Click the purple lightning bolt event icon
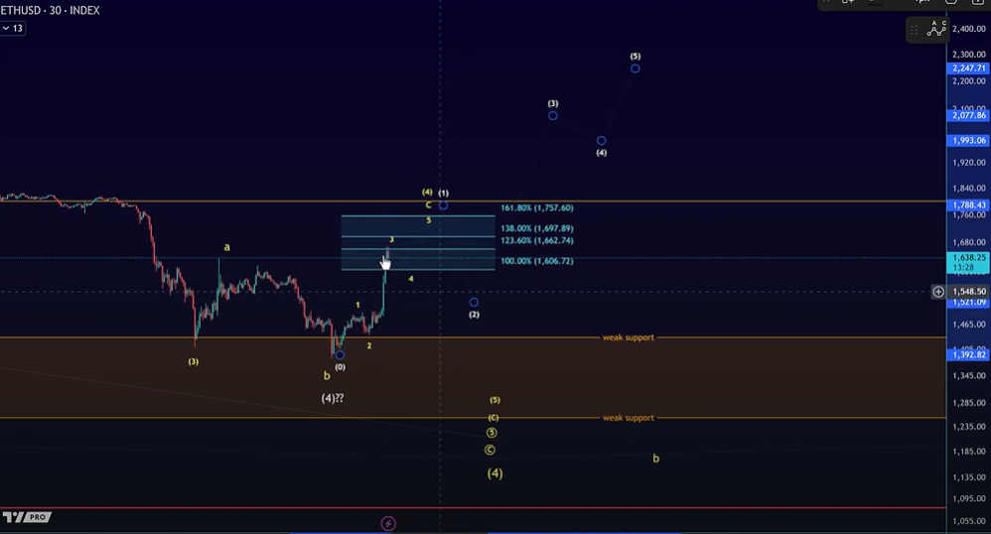Viewport: 991px width, 534px height. (388, 522)
